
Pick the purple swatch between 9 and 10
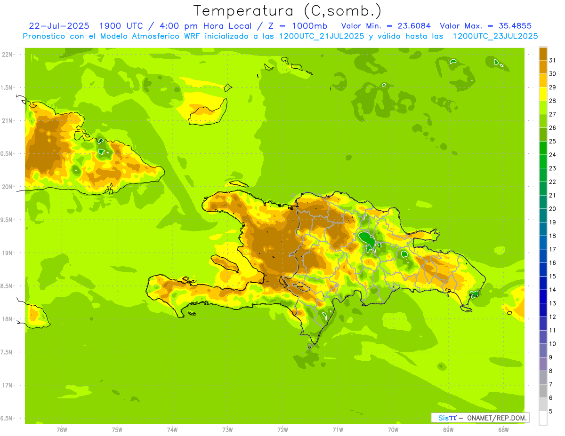pos(543,351)
